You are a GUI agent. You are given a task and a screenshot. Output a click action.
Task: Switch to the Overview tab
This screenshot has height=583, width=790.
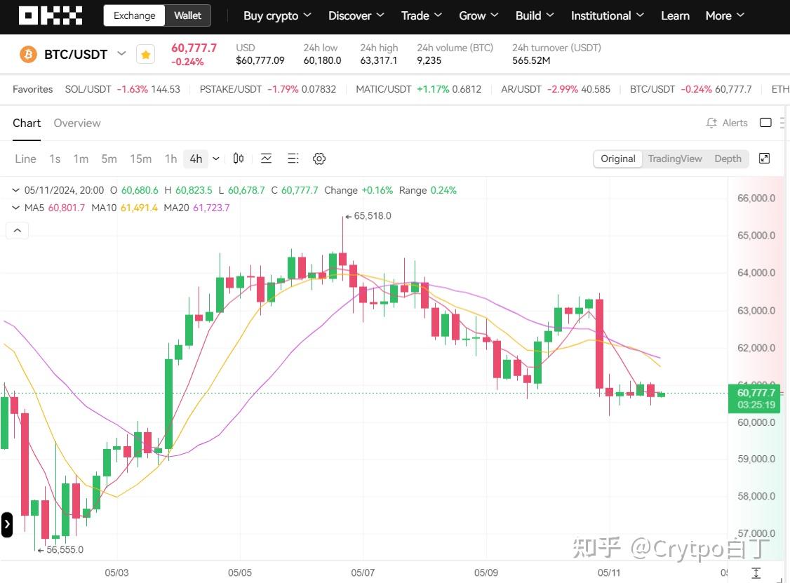[77, 123]
